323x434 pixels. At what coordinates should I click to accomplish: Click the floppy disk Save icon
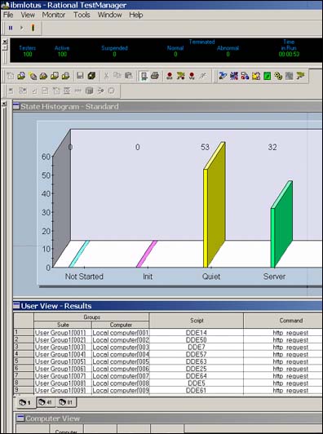click(x=80, y=76)
